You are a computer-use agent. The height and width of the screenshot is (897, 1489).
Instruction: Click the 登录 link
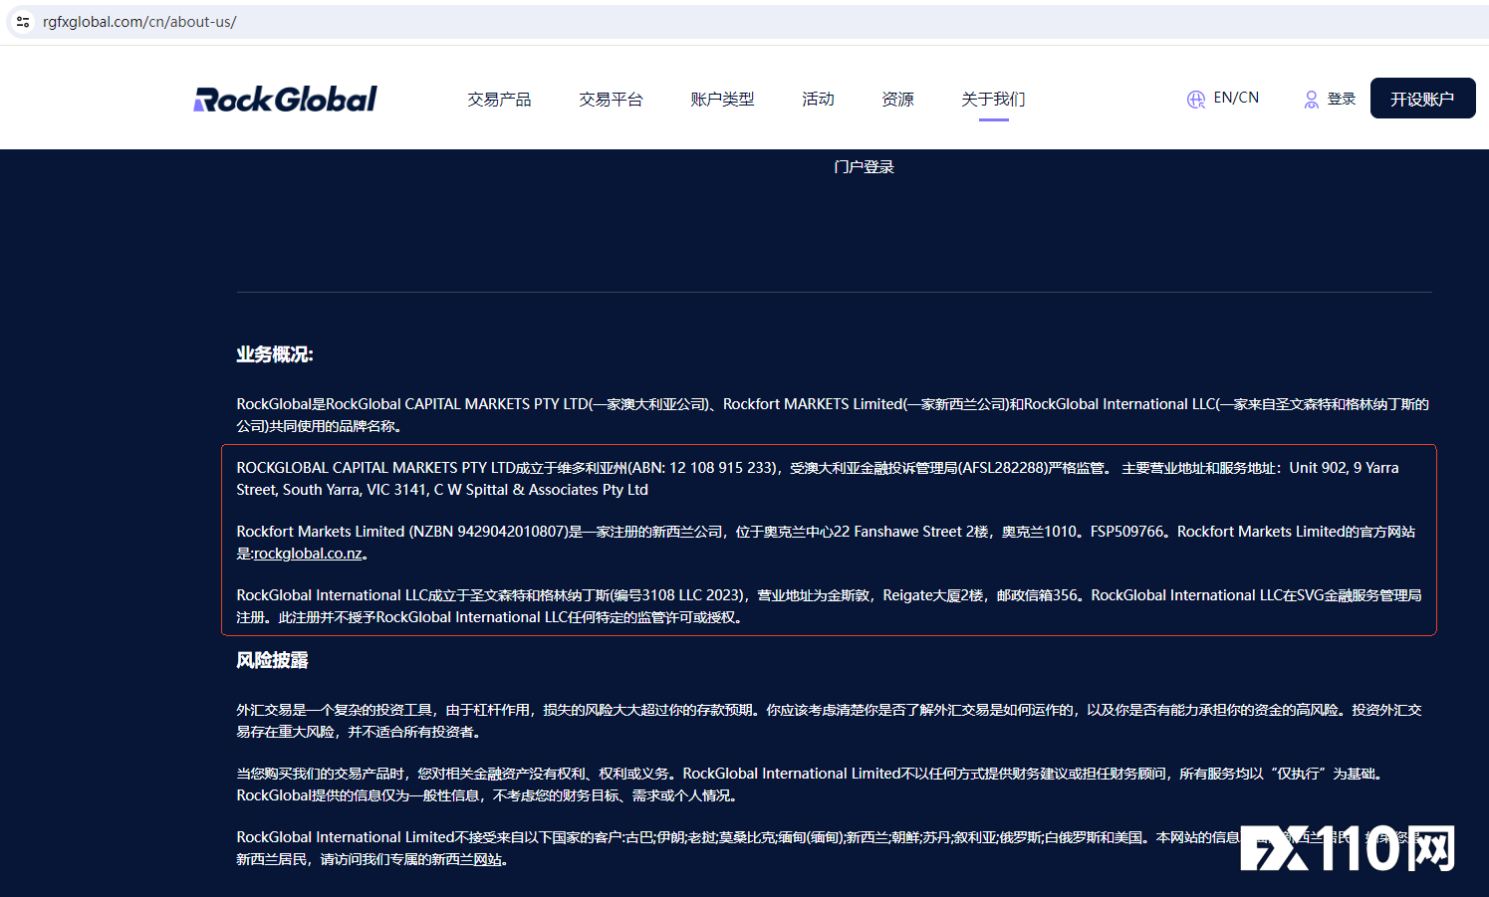(1342, 99)
